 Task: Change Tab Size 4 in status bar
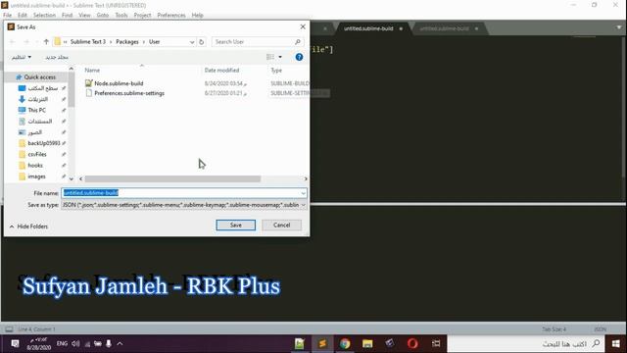point(554,329)
